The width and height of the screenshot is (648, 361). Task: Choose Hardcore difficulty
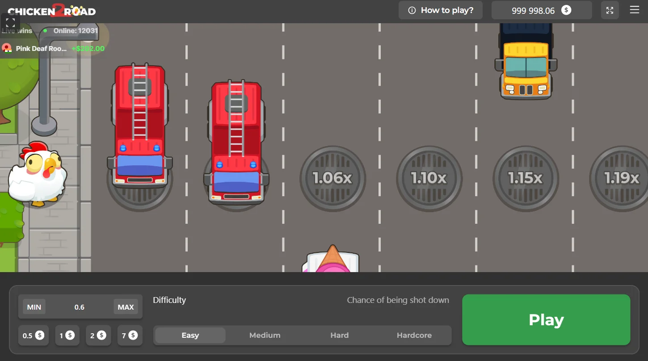pyautogui.click(x=414, y=335)
